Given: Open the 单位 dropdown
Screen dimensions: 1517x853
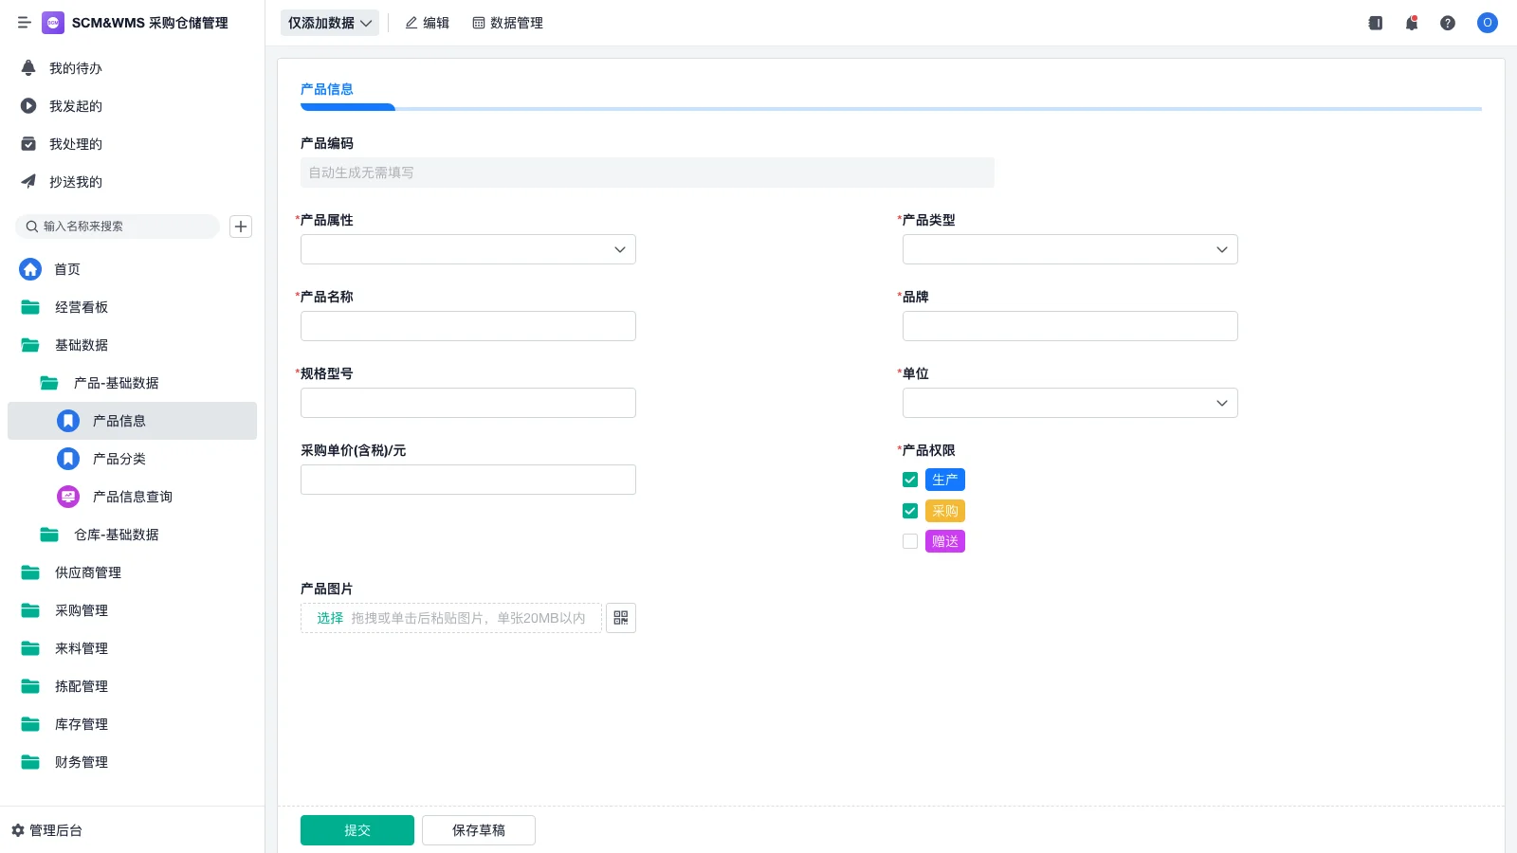Looking at the screenshot, I should (1070, 403).
